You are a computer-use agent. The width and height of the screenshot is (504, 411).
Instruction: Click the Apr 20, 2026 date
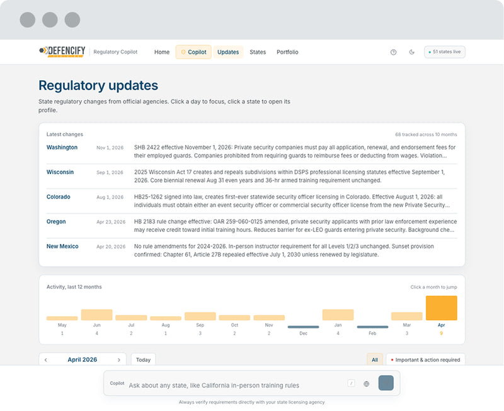point(111,246)
